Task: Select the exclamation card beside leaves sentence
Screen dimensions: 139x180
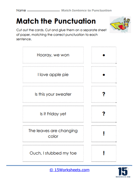Action: [x=104, y=134]
